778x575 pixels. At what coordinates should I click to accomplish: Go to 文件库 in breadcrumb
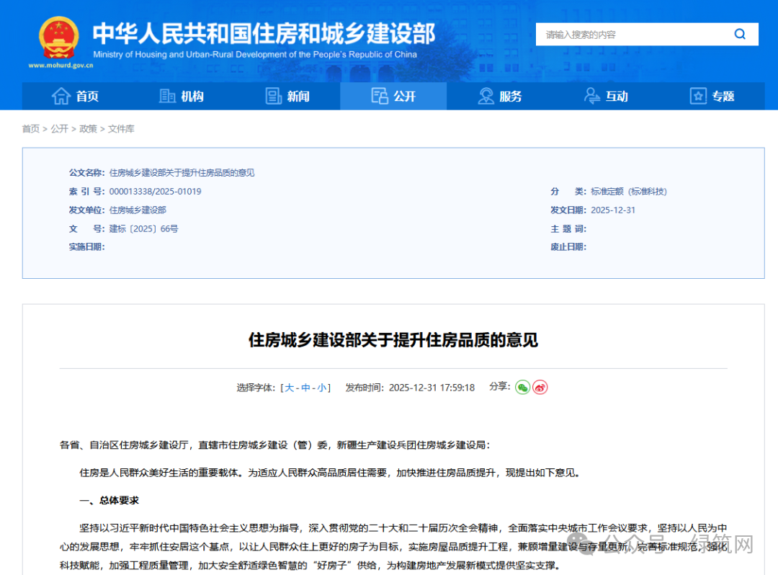click(x=121, y=129)
